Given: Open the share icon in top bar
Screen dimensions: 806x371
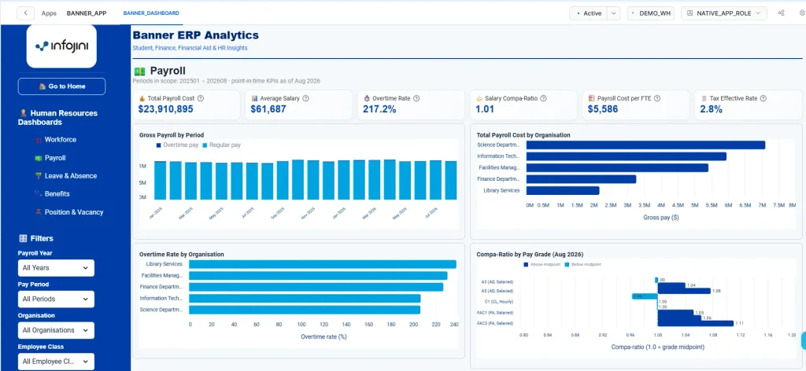Looking at the screenshot, I should [782, 13].
